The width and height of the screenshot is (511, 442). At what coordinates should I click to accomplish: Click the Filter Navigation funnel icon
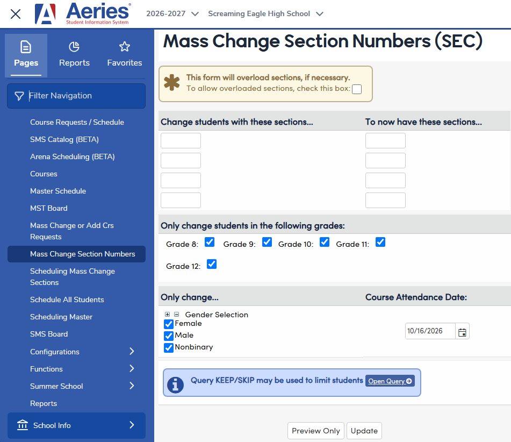(19, 96)
